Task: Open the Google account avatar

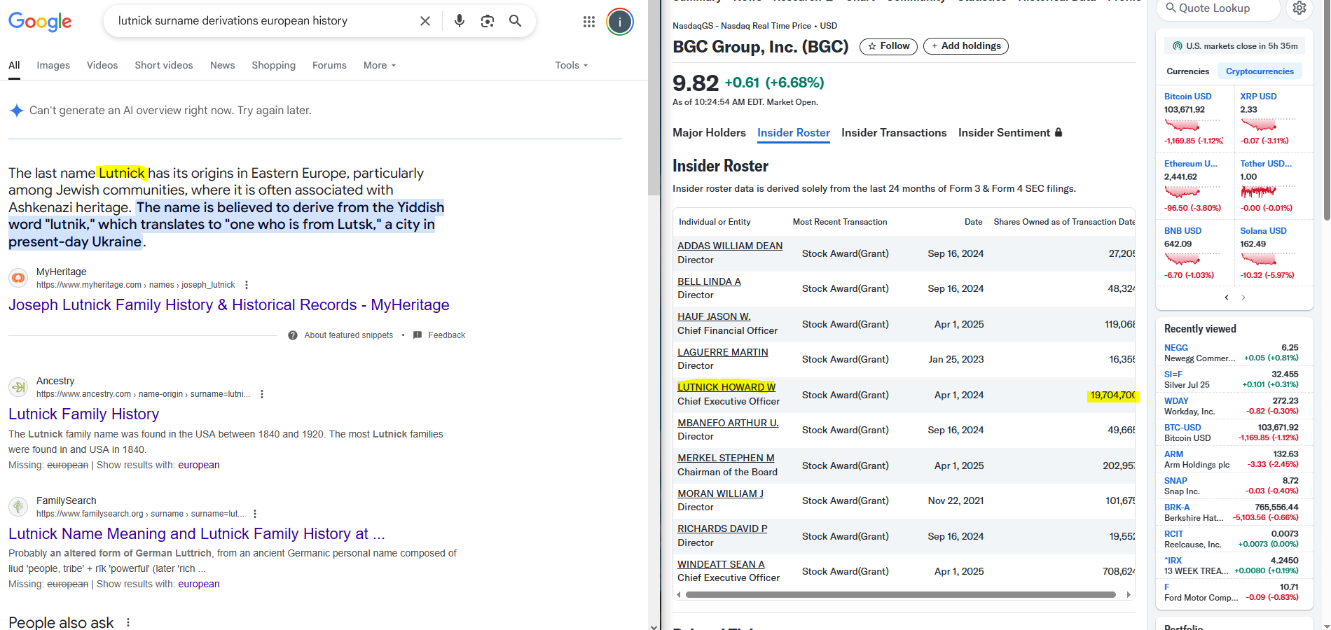Action: click(x=620, y=22)
